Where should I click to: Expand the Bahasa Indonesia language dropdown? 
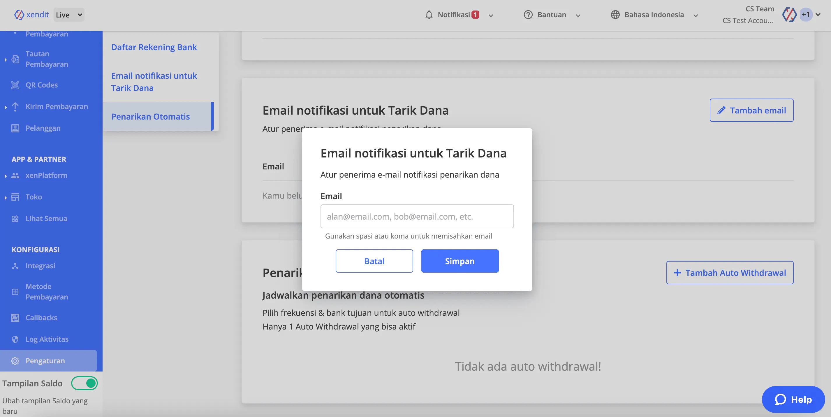click(x=696, y=15)
